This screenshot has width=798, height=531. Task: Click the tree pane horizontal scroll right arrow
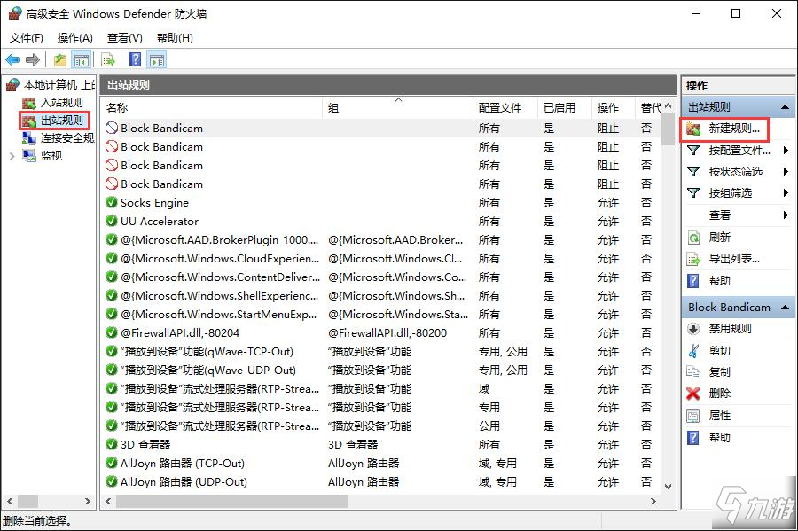pyautogui.click(x=88, y=501)
